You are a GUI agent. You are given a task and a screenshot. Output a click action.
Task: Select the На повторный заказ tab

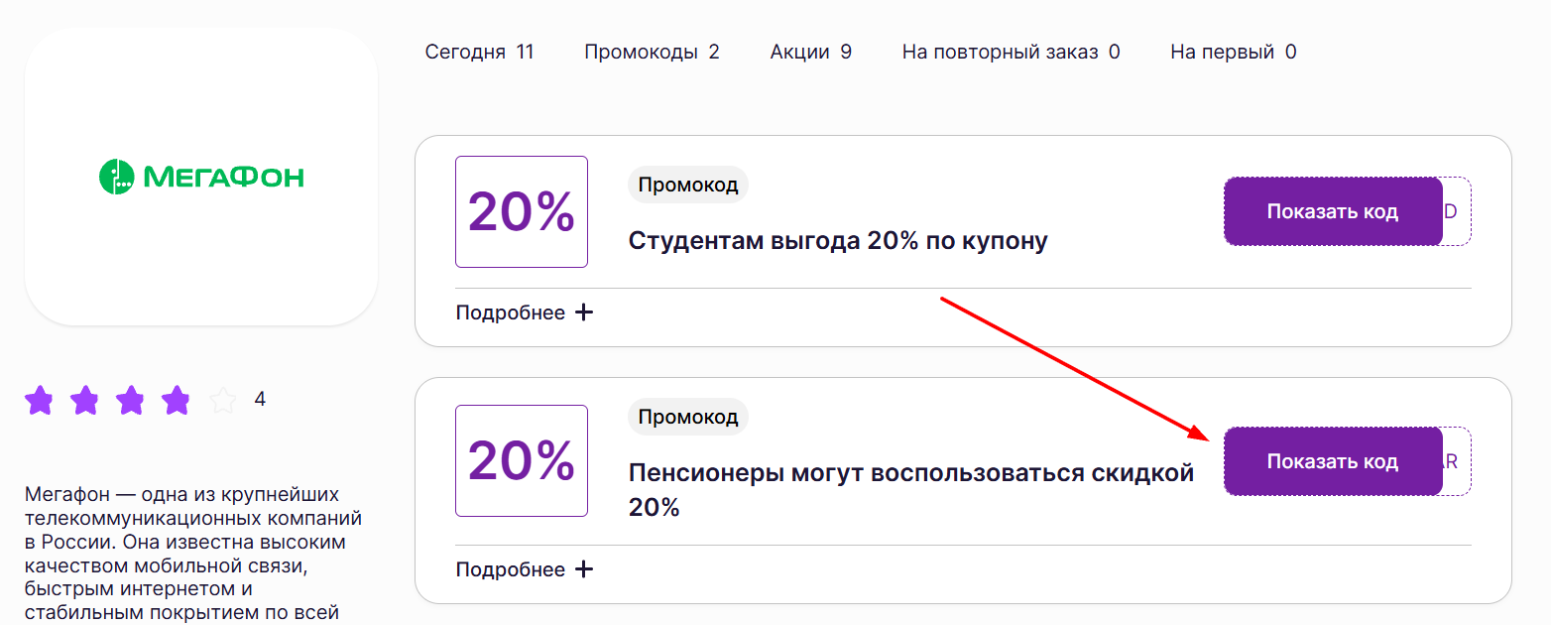click(x=1011, y=51)
